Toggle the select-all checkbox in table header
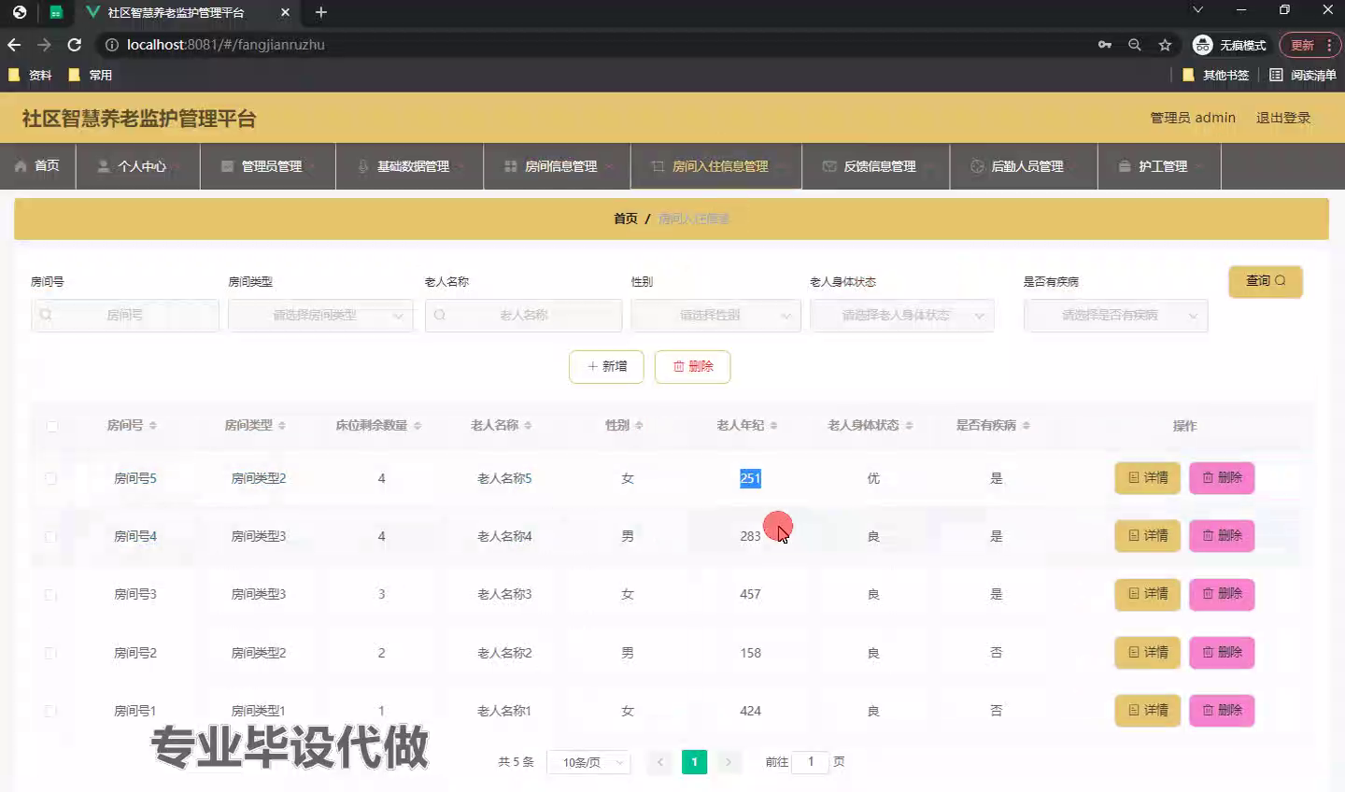Image resolution: width=1345 pixels, height=792 pixels. [x=51, y=426]
